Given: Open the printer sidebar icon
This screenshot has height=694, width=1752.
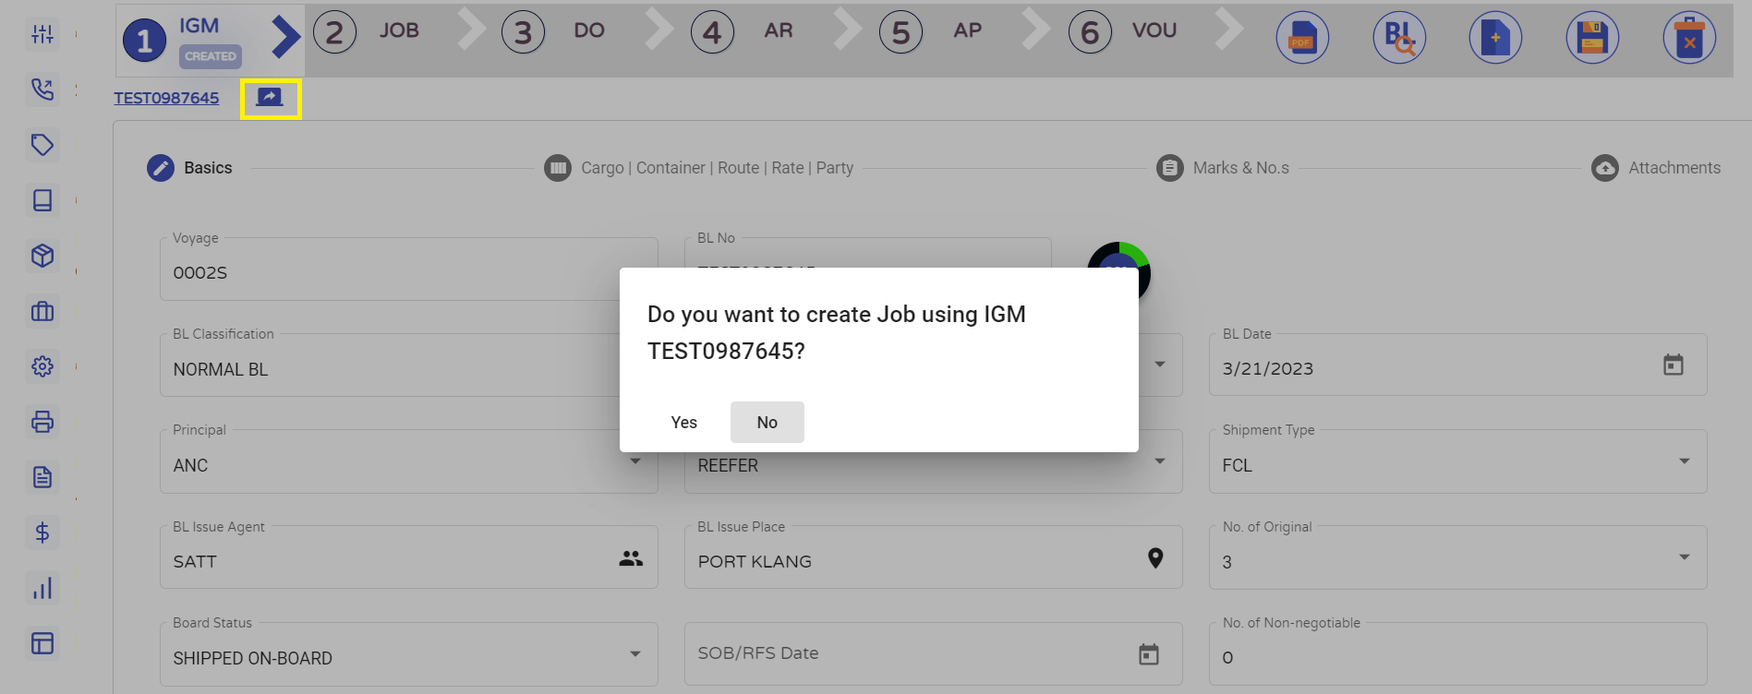Looking at the screenshot, I should pyautogui.click(x=42, y=422).
